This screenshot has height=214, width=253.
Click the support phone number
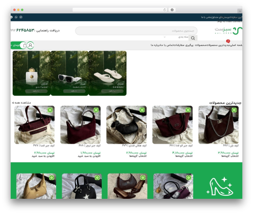(22, 30)
